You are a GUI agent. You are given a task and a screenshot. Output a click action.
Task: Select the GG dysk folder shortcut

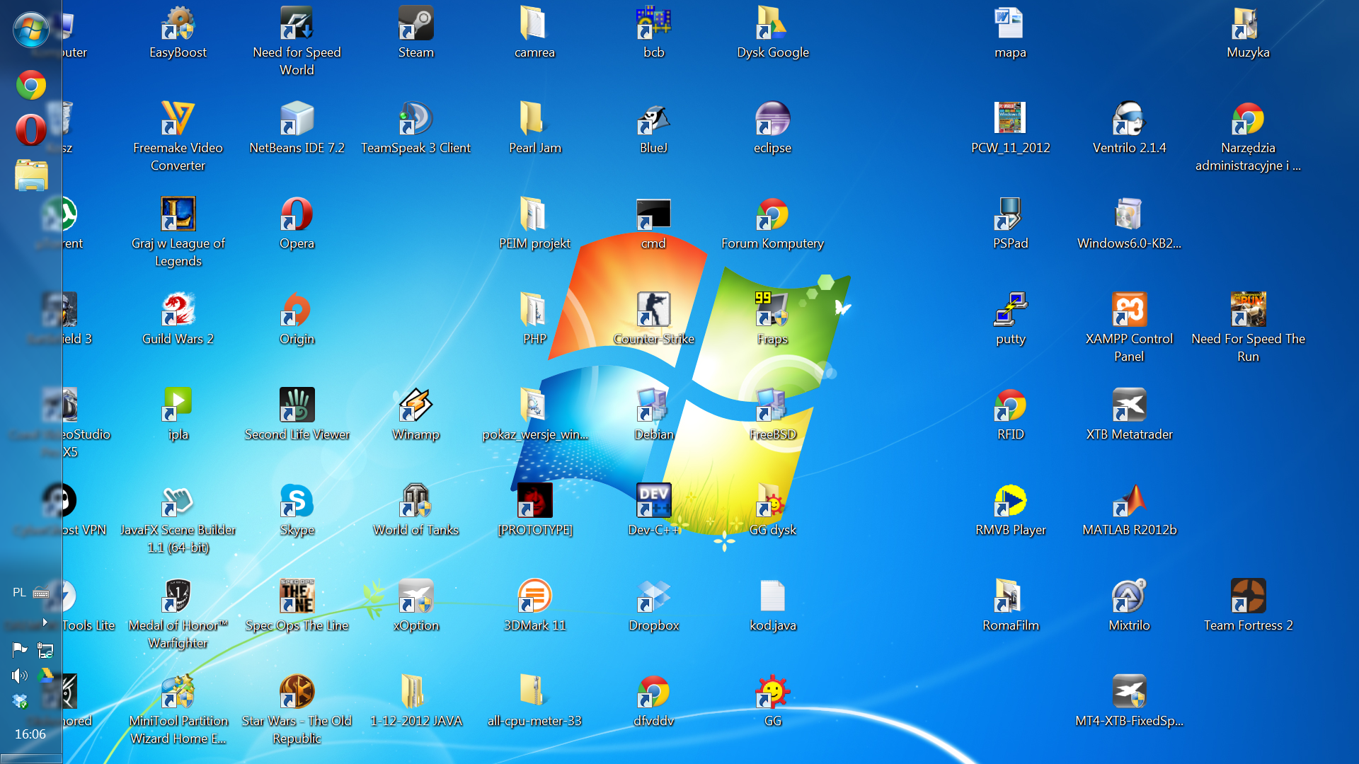[x=772, y=510]
